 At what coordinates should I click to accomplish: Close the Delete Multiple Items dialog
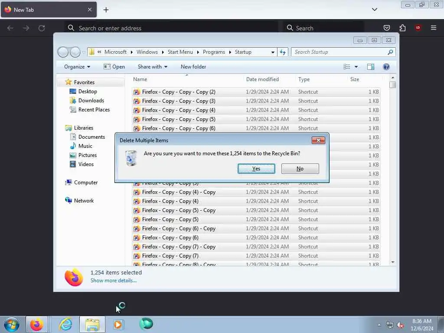coord(318,140)
